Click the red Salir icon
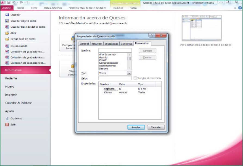Image resolution: width=243 pixels, height=166 pixels. tap(7, 125)
